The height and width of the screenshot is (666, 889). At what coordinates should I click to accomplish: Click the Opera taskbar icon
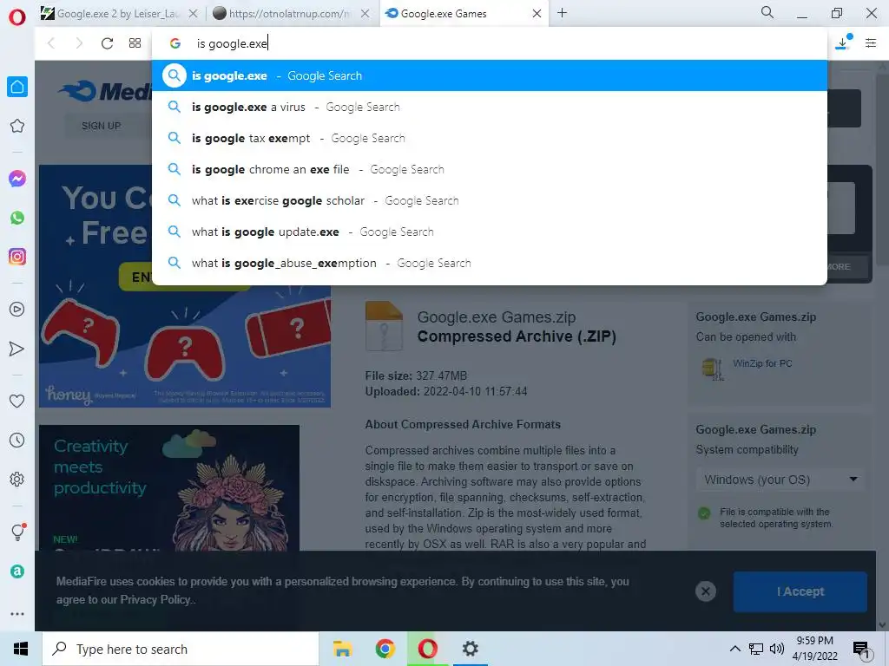click(x=427, y=649)
